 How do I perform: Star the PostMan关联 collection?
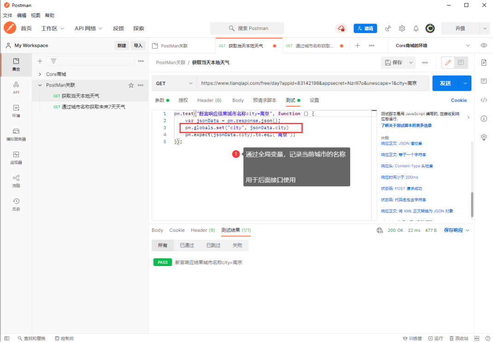[x=131, y=85]
